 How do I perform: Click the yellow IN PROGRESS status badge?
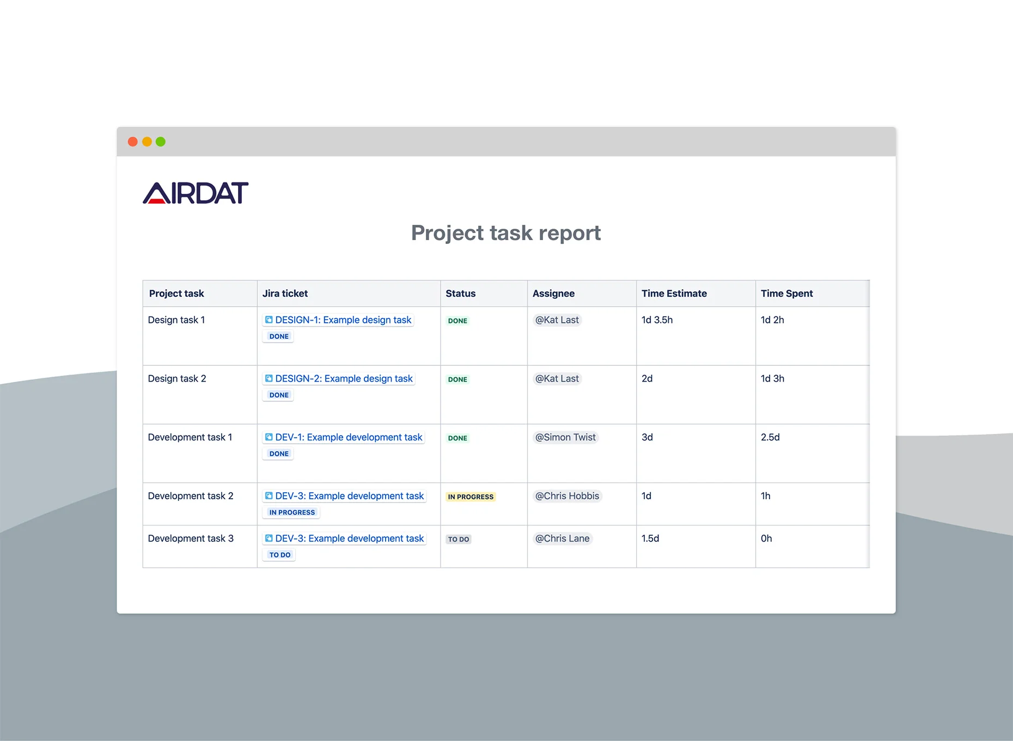[x=471, y=497]
